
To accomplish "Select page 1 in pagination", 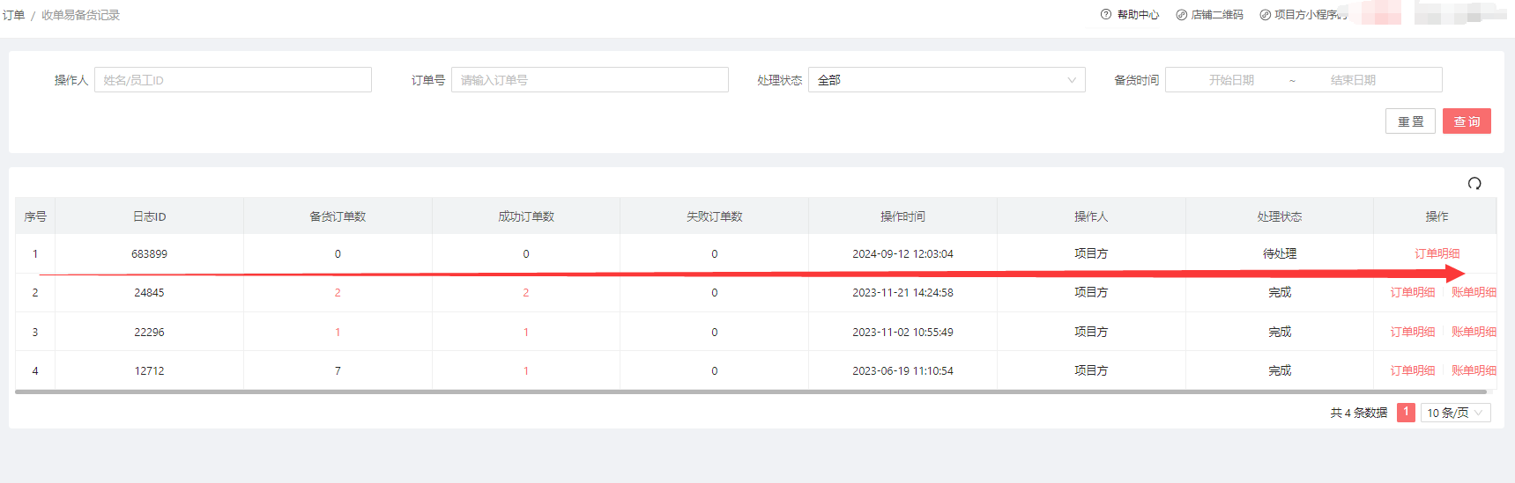I will click(x=1406, y=412).
